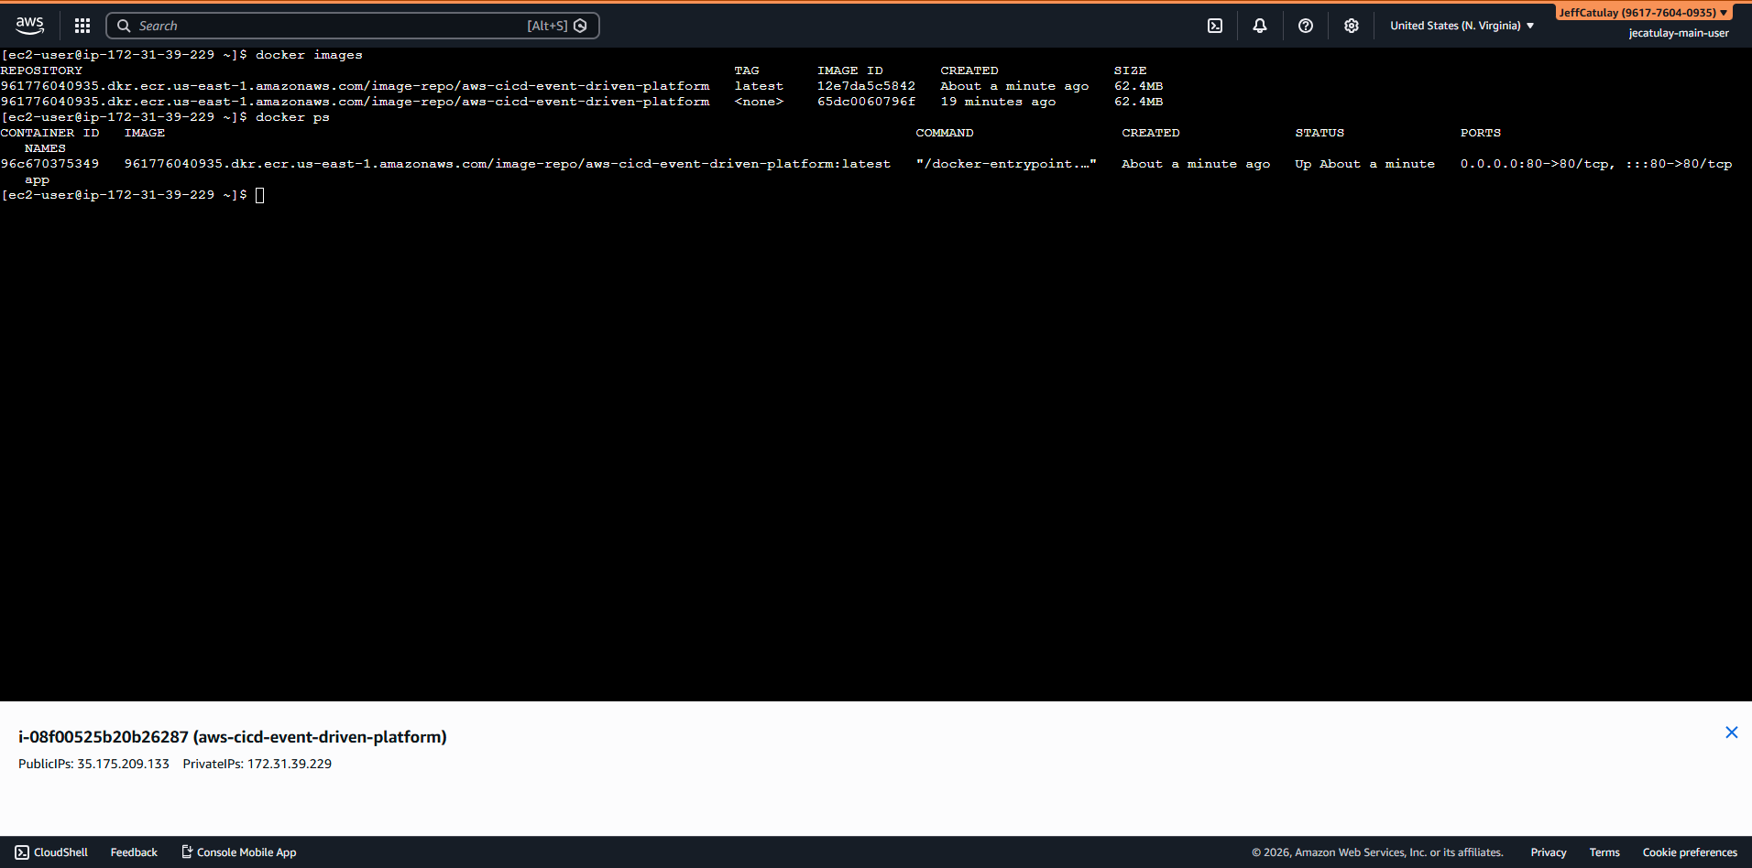Click image ID 12e7da5c5842
The image size is (1752, 868).
(x=866, y=86)
